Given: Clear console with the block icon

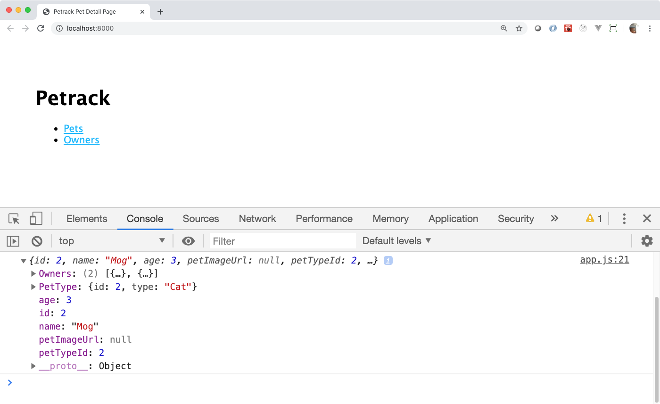Looking at the screenshot, I should (x=37, y=241).
